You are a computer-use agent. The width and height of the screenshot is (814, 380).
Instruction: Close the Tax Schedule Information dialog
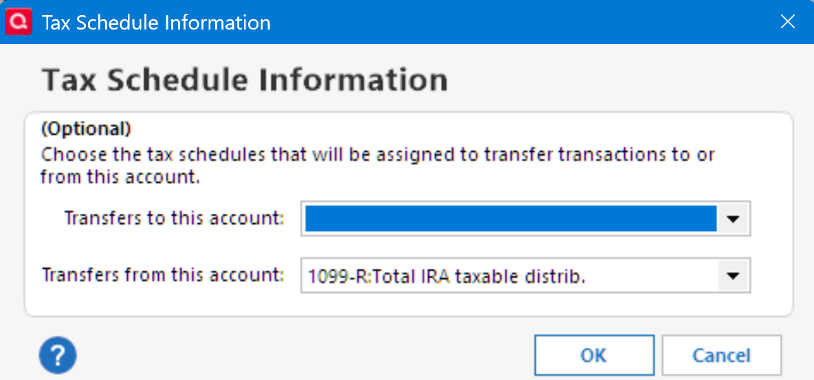788,22
